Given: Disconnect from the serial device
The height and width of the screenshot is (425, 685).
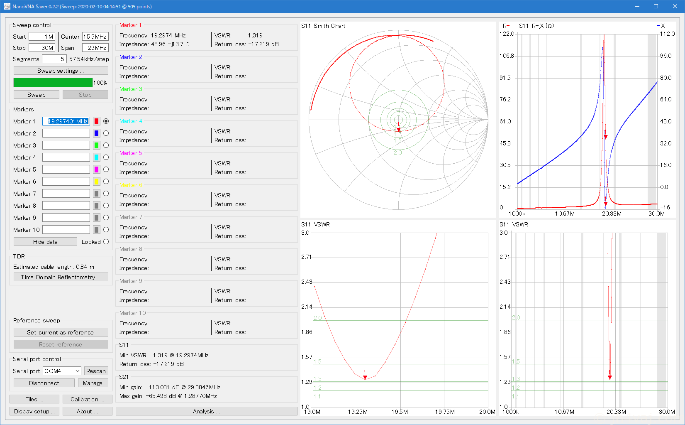Looking at the screenshot, I should [x=44, y=383].
